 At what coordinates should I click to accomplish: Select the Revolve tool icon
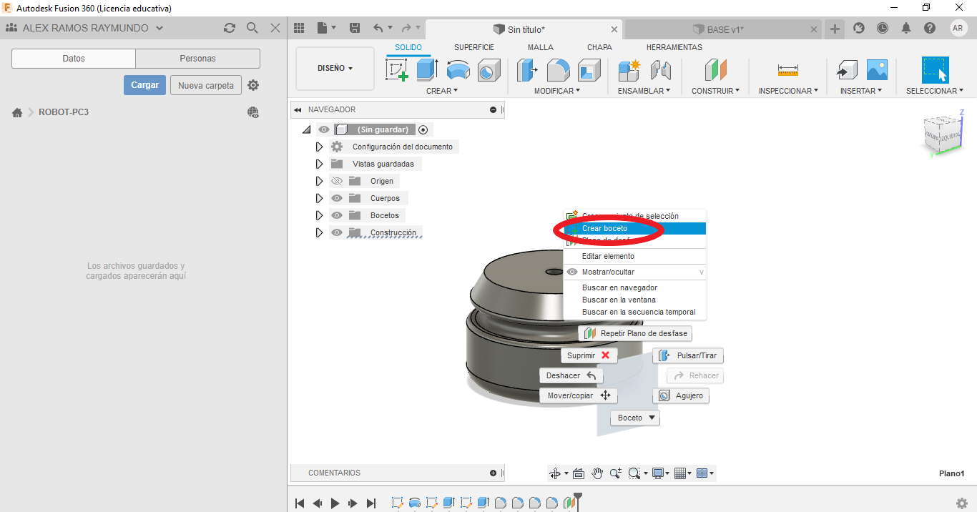[458, 70]
